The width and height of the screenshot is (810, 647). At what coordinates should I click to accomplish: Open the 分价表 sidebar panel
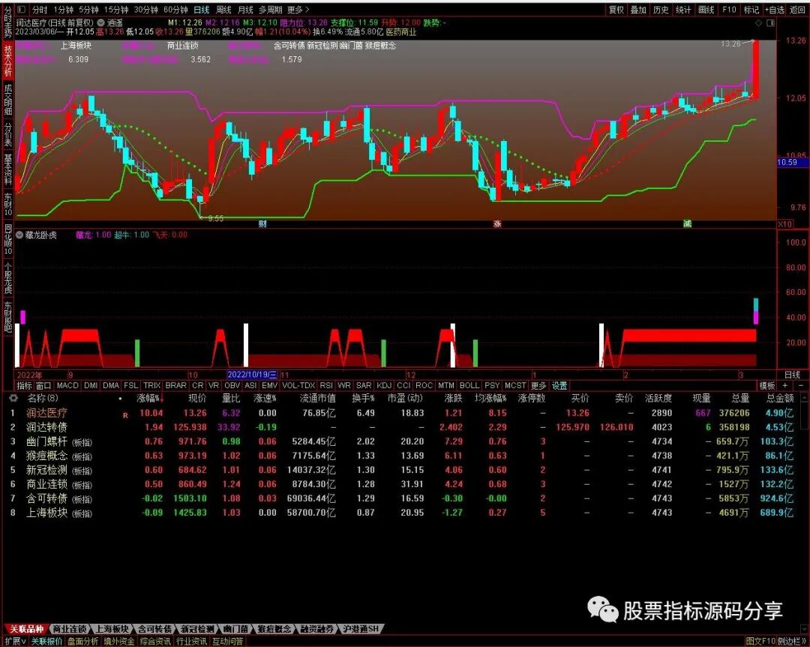point(7,134)
